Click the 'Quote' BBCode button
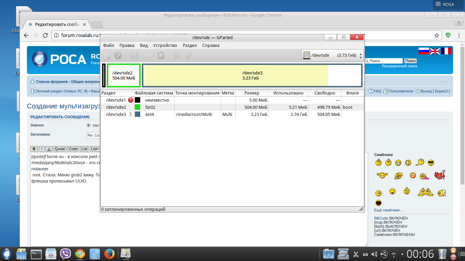 click(x=60, y=149)
